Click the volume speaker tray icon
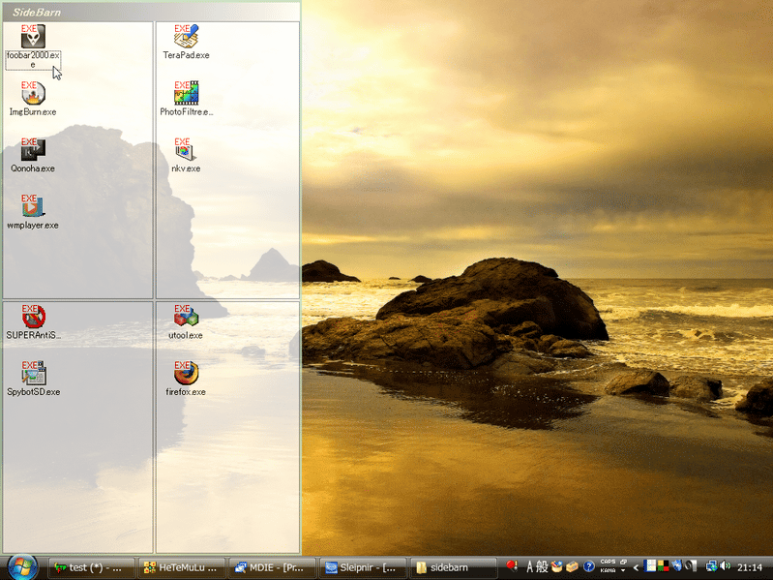 725,566
